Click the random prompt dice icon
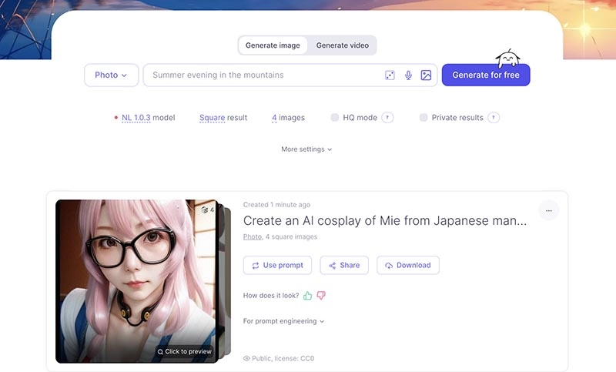Viewport: 616px width, 372px height. (390, 75)
